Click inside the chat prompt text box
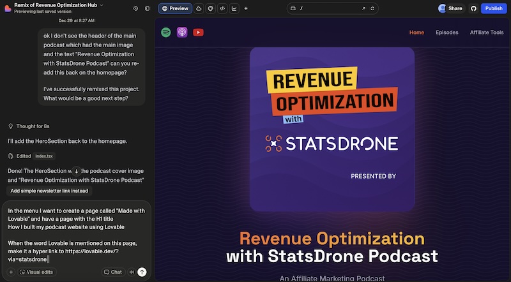 pyautogui.click(x=77, y=235)
